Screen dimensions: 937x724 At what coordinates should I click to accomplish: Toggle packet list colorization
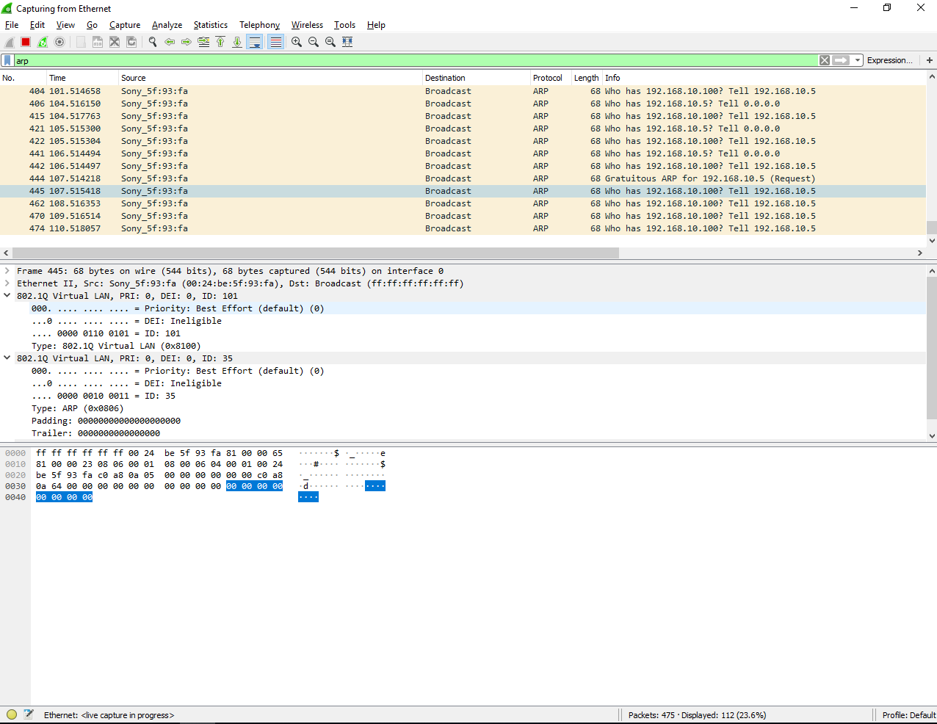click(275, 42)
